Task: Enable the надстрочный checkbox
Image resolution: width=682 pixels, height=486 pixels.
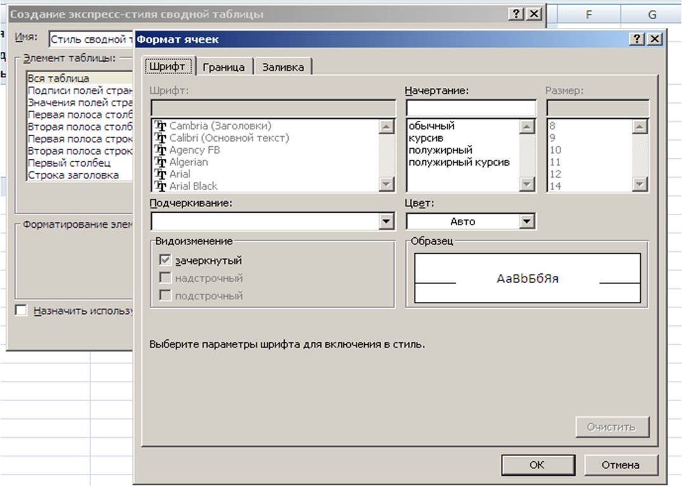Action: [166, 278]
